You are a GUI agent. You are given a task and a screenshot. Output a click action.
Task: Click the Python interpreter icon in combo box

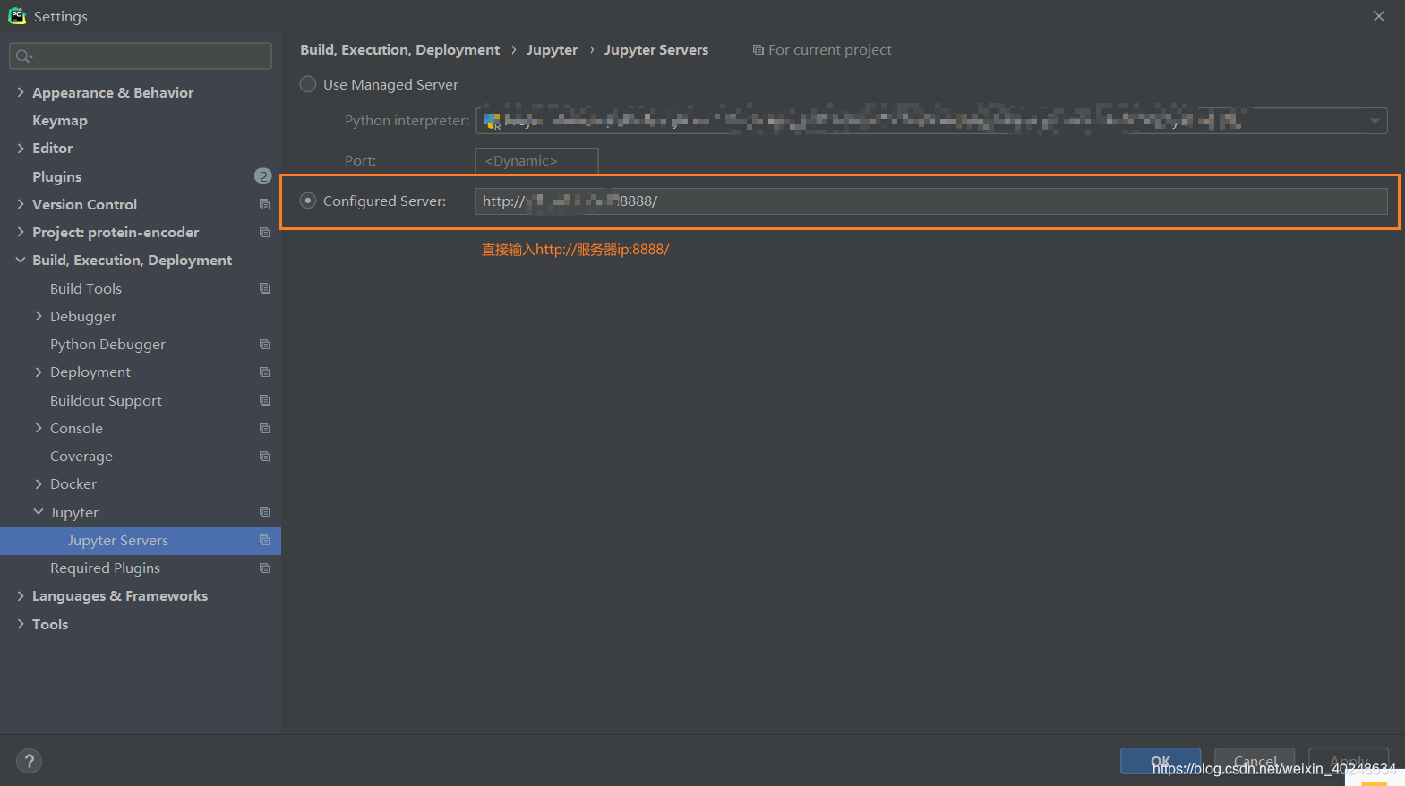492,121
